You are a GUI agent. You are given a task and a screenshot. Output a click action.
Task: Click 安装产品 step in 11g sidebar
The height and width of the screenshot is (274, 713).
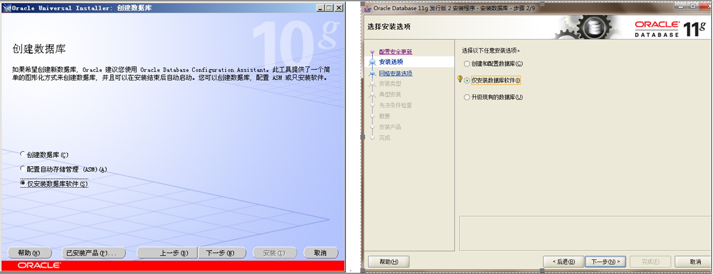pos(390,127)
